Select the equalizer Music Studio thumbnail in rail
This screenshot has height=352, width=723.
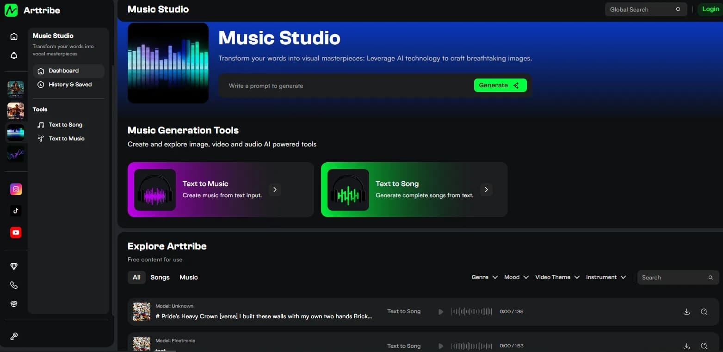coord(16,133)
